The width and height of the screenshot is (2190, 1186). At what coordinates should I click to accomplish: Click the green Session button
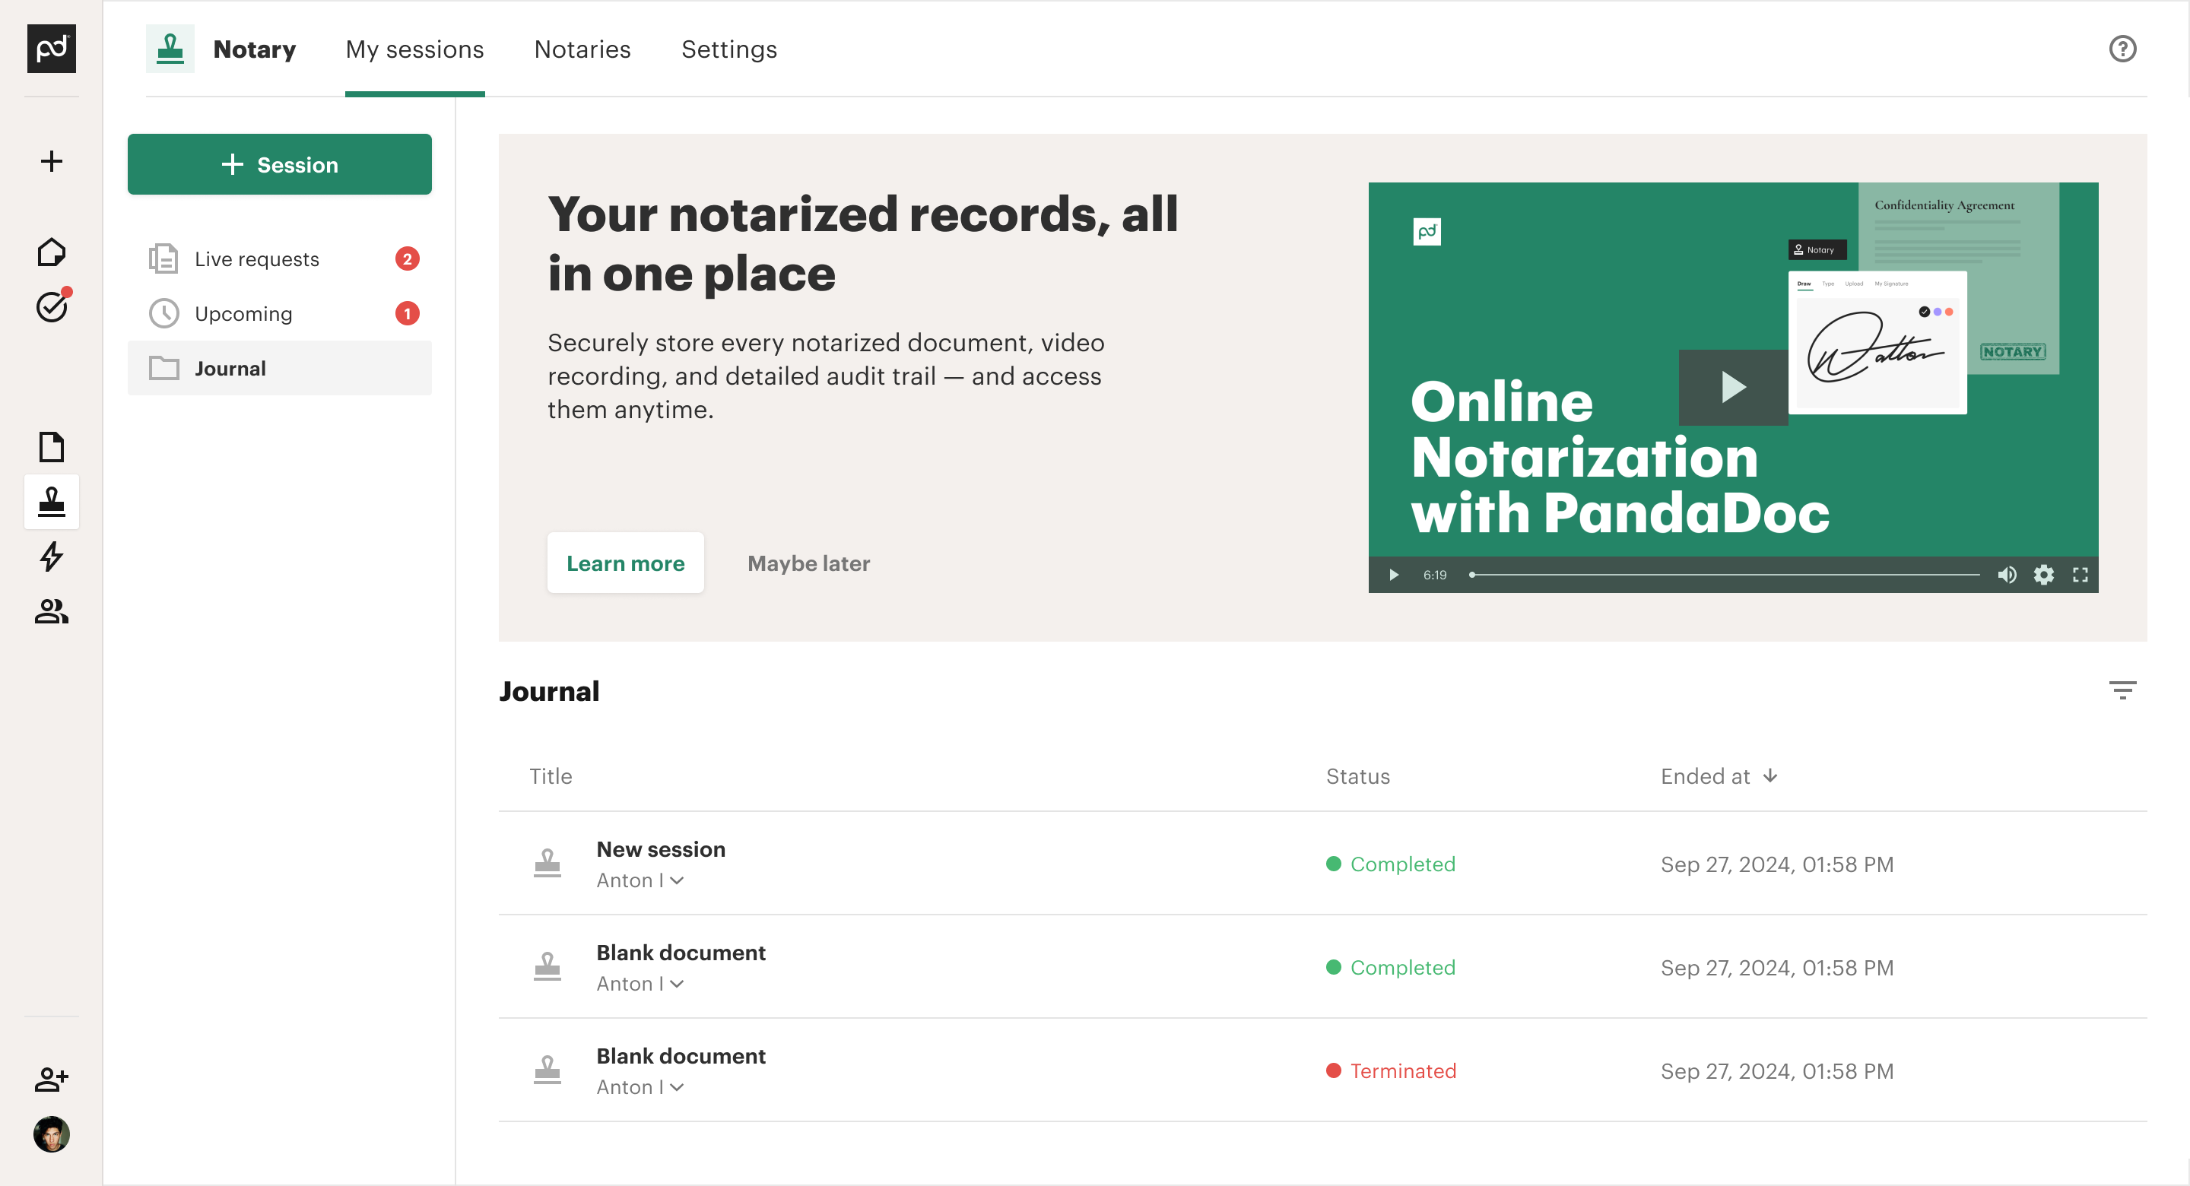(279, 164)
